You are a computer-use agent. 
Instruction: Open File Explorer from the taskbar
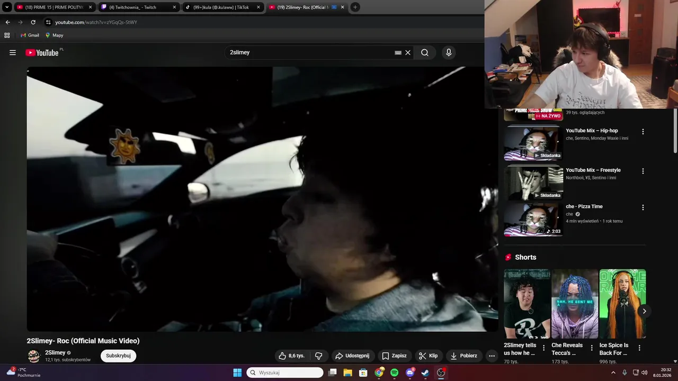348,373
